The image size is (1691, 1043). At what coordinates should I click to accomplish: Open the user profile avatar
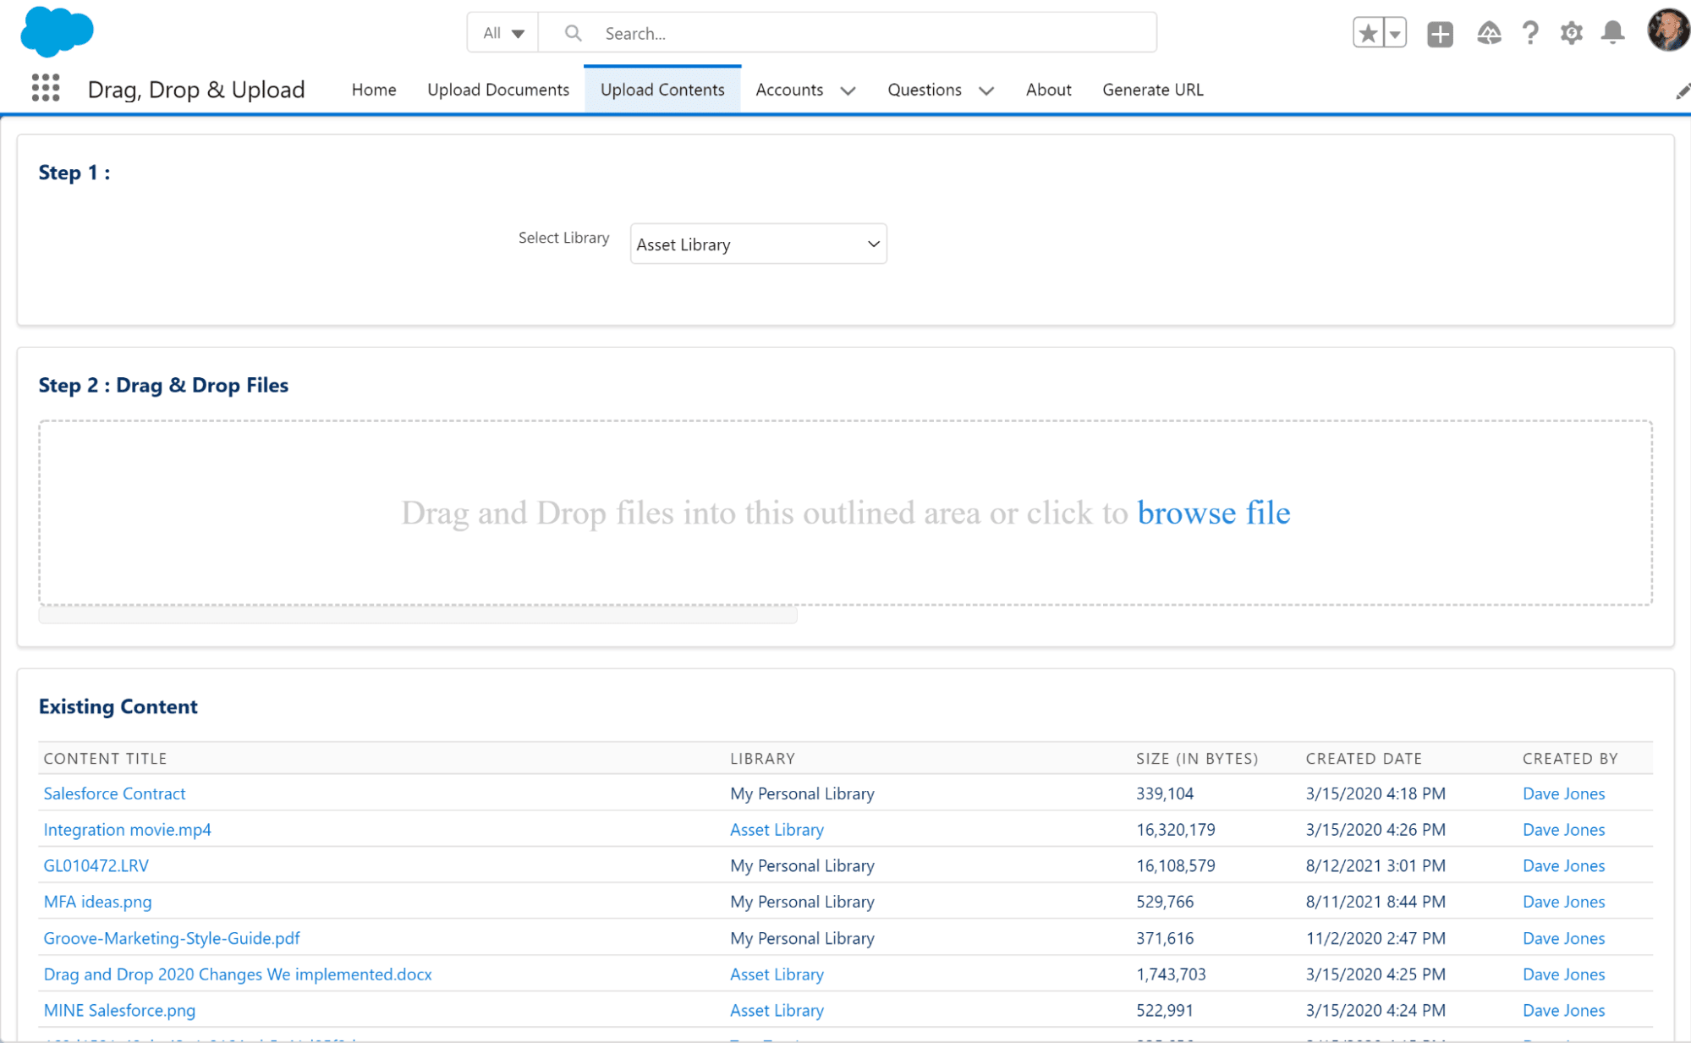pos(1668,30)
